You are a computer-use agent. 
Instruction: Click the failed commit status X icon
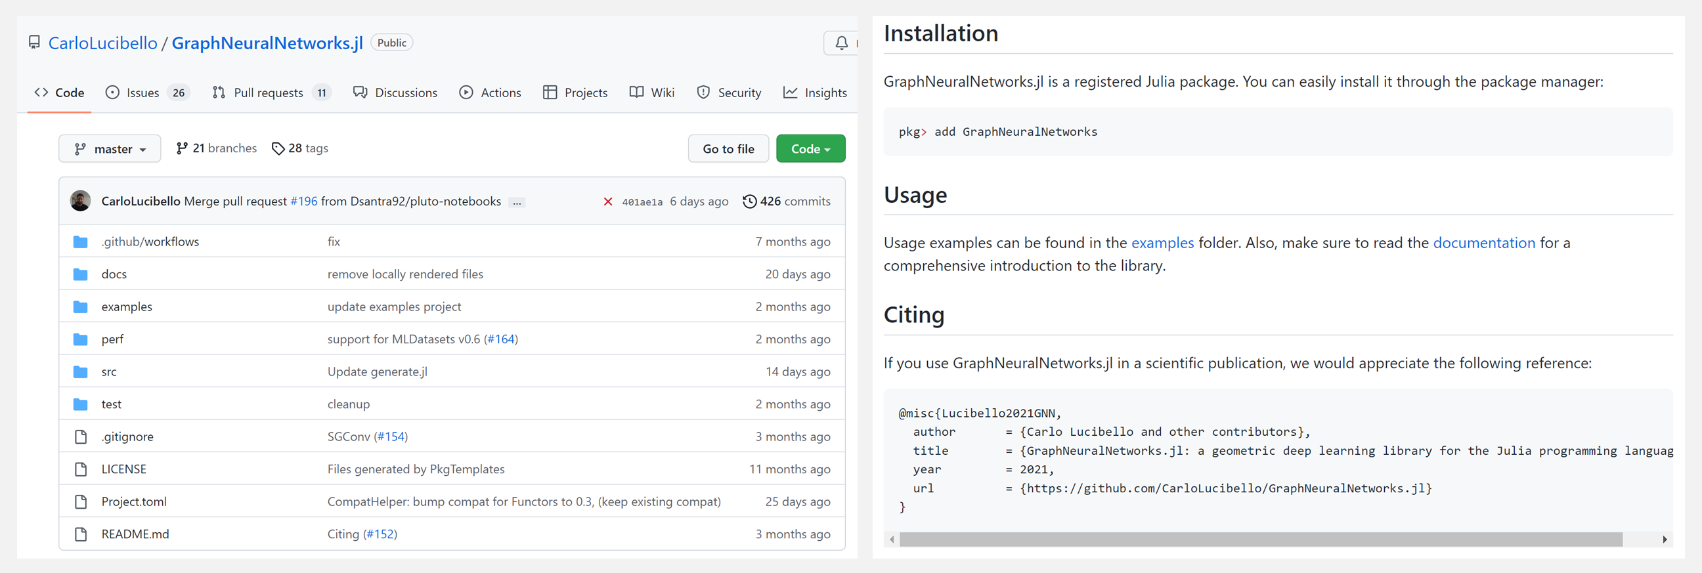(608, 202)
